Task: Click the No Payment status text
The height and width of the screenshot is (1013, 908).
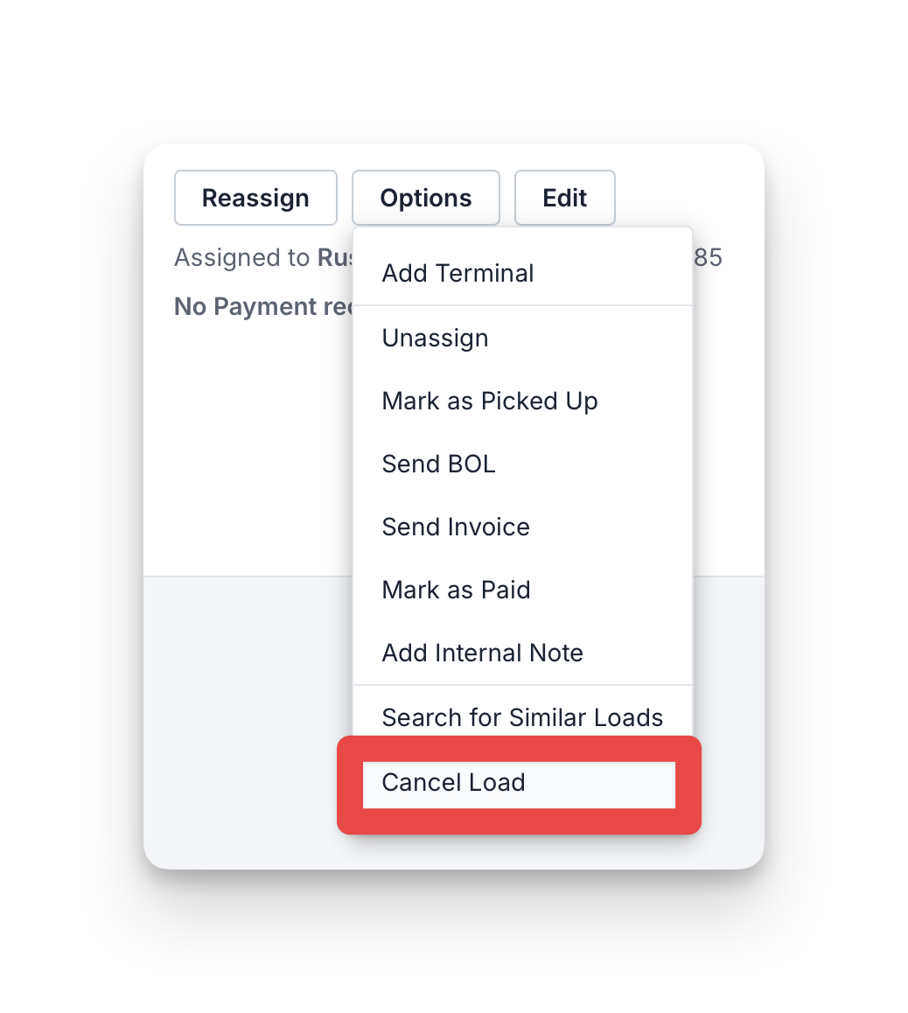Action: pyautogui.click(x=263, y=307)
